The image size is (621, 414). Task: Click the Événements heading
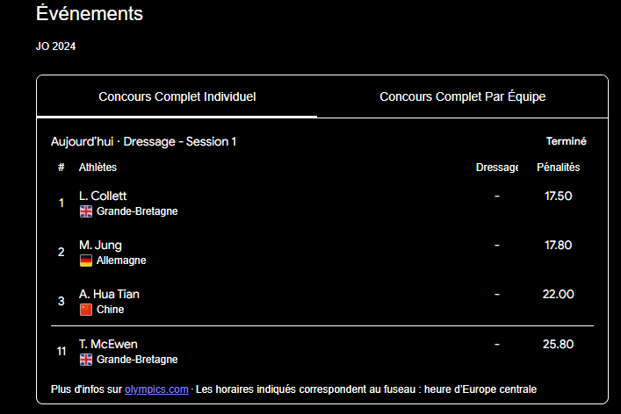coord(90,14)
